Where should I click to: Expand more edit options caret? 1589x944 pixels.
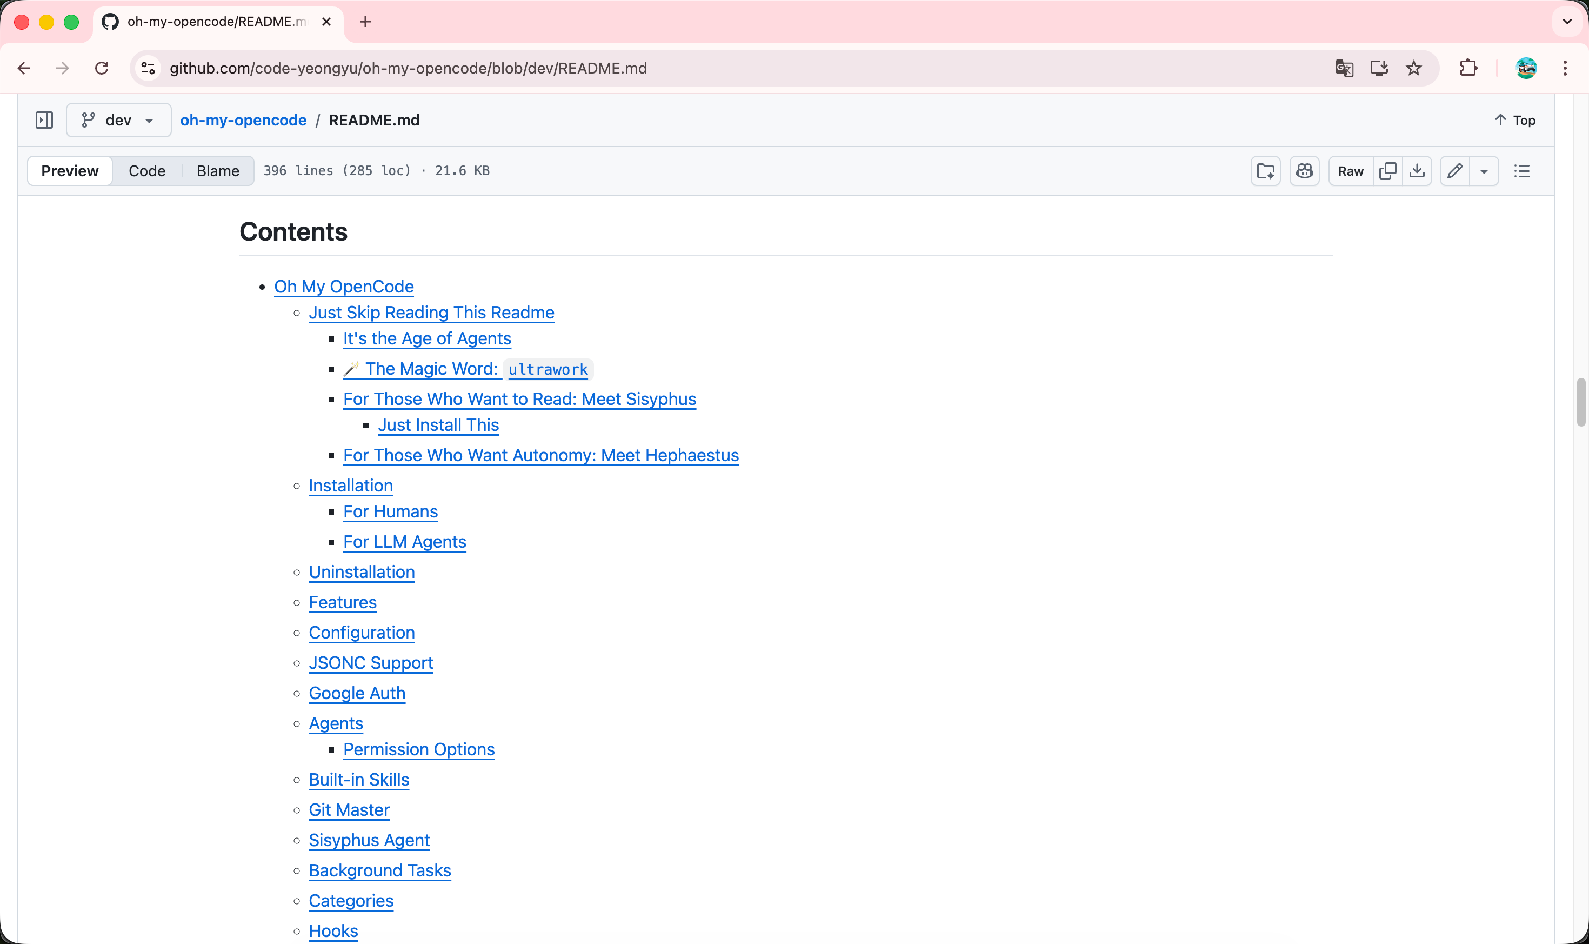(x=1484, y=171)
